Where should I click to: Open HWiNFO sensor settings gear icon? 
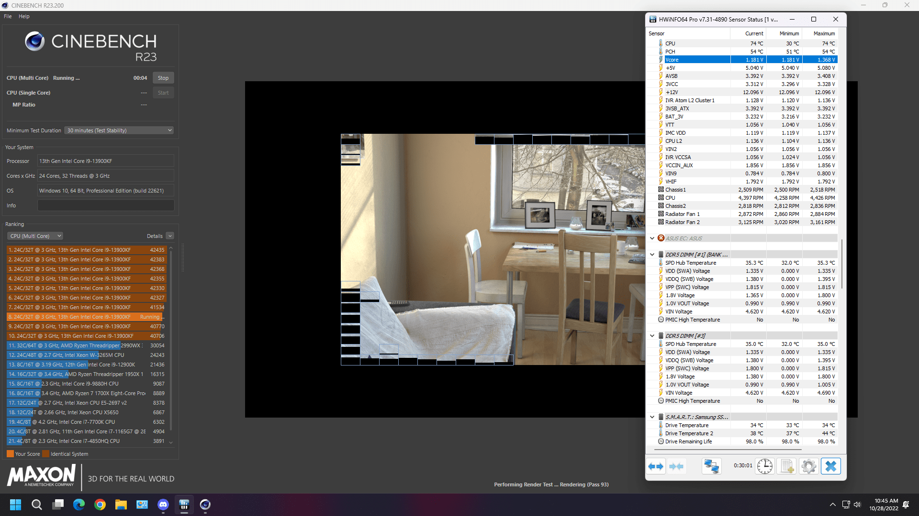[x=809, y=466]
